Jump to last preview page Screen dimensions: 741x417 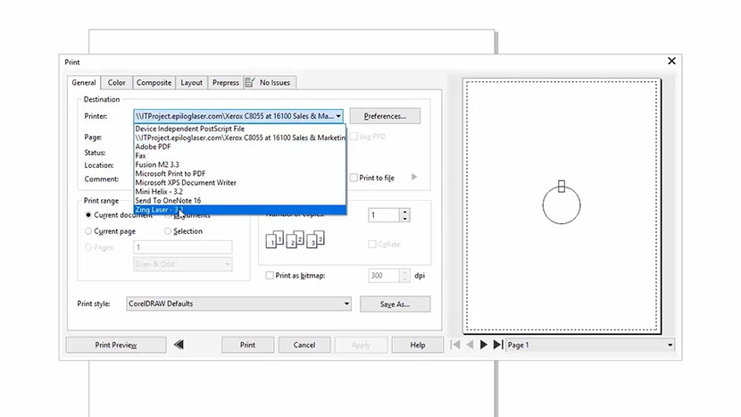[497, 345]
